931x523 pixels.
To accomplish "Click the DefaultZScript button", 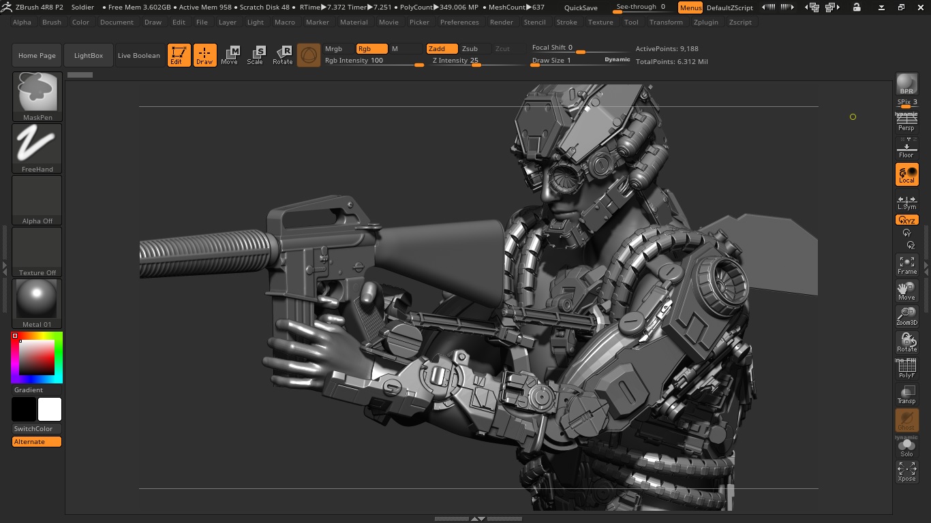I will pyautogui.click(x=730, y=7).
